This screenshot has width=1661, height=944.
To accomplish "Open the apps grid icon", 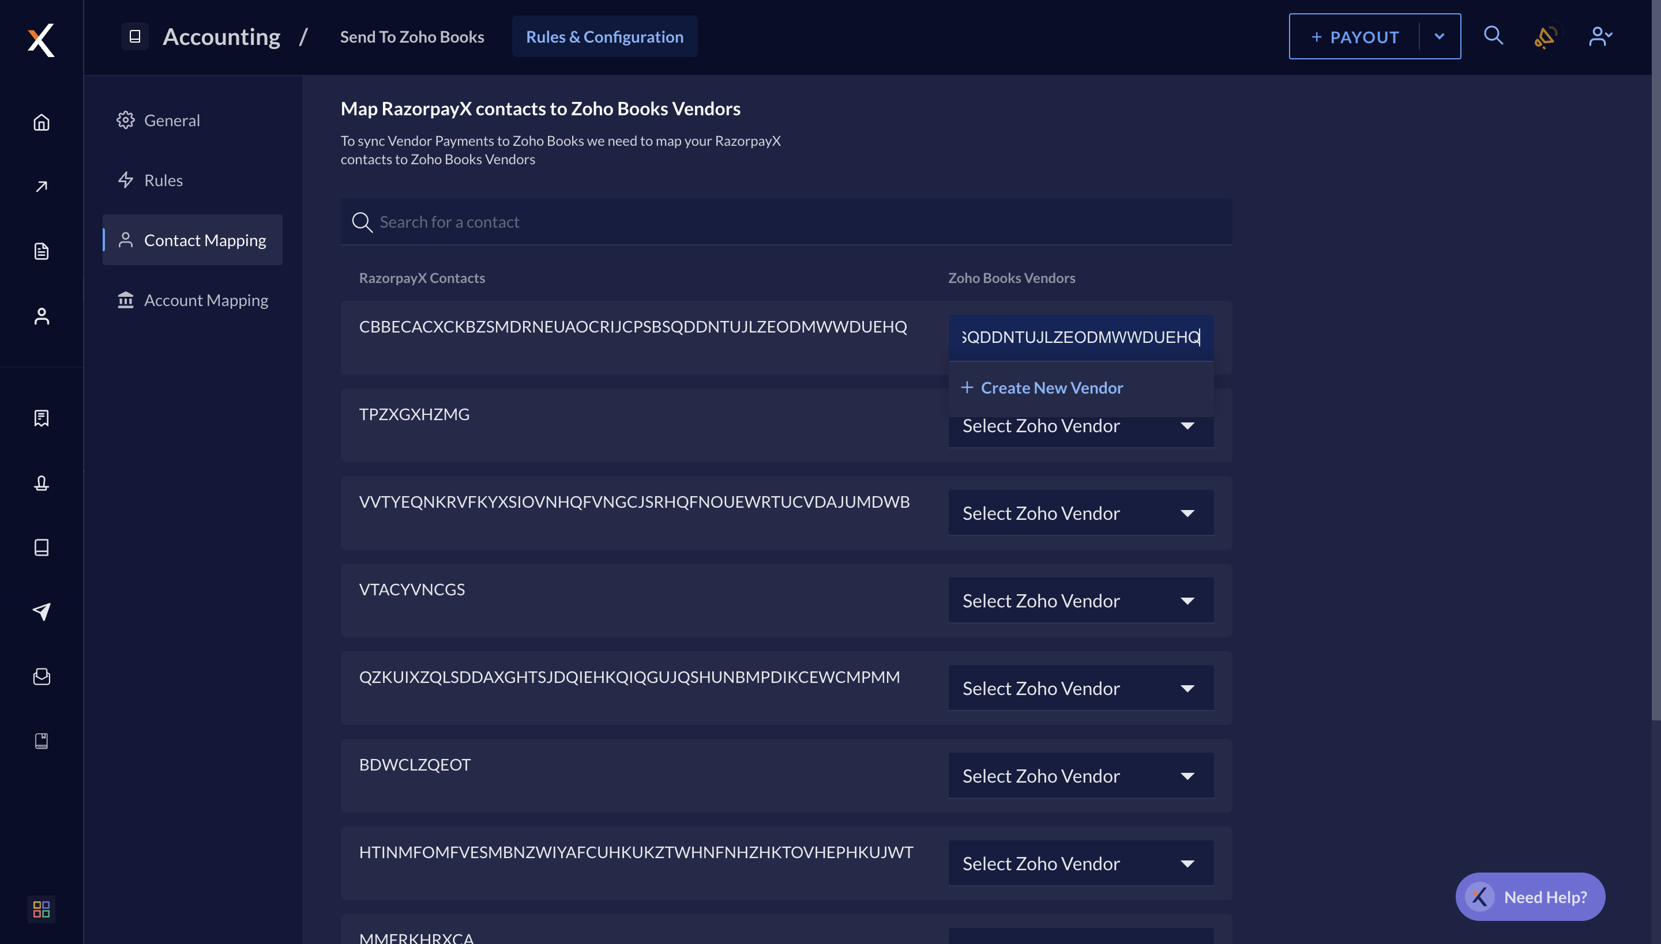I will [x=42, y=909].
